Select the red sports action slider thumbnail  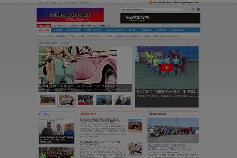[x=85, y=100]
